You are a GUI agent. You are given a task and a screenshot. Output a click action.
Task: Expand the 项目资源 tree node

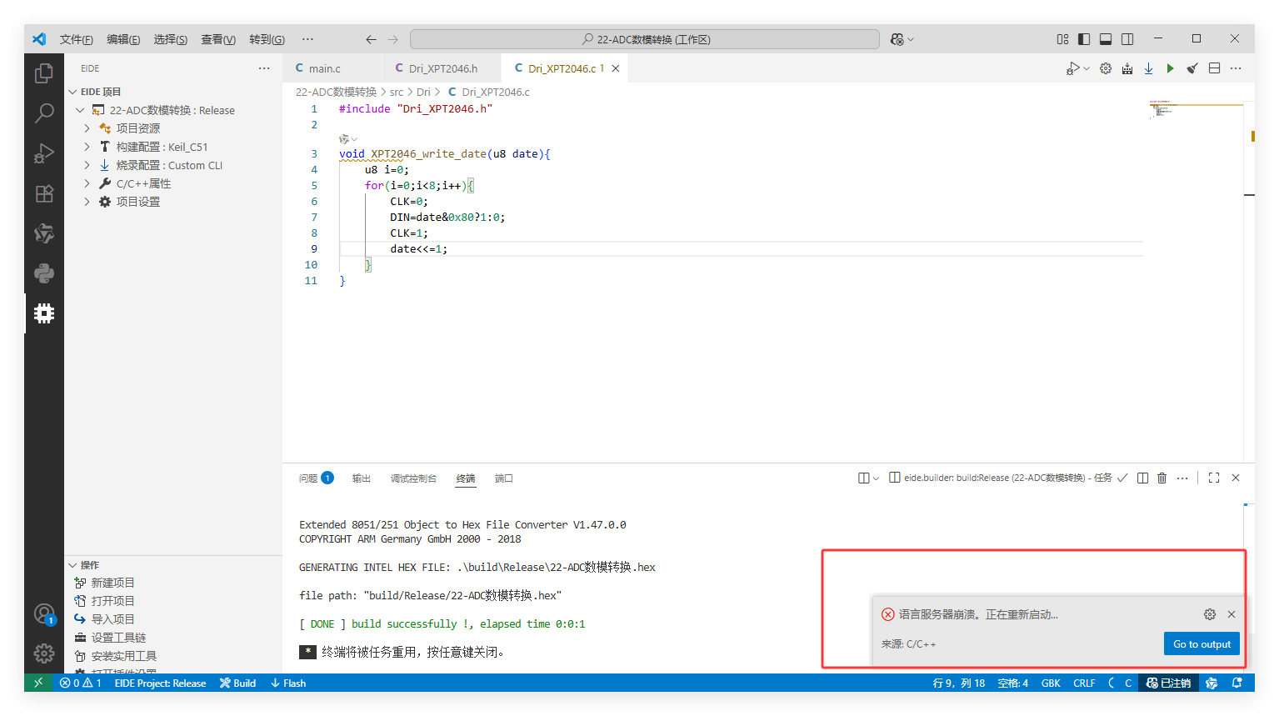pyautogui.click(x=87, y=128)
